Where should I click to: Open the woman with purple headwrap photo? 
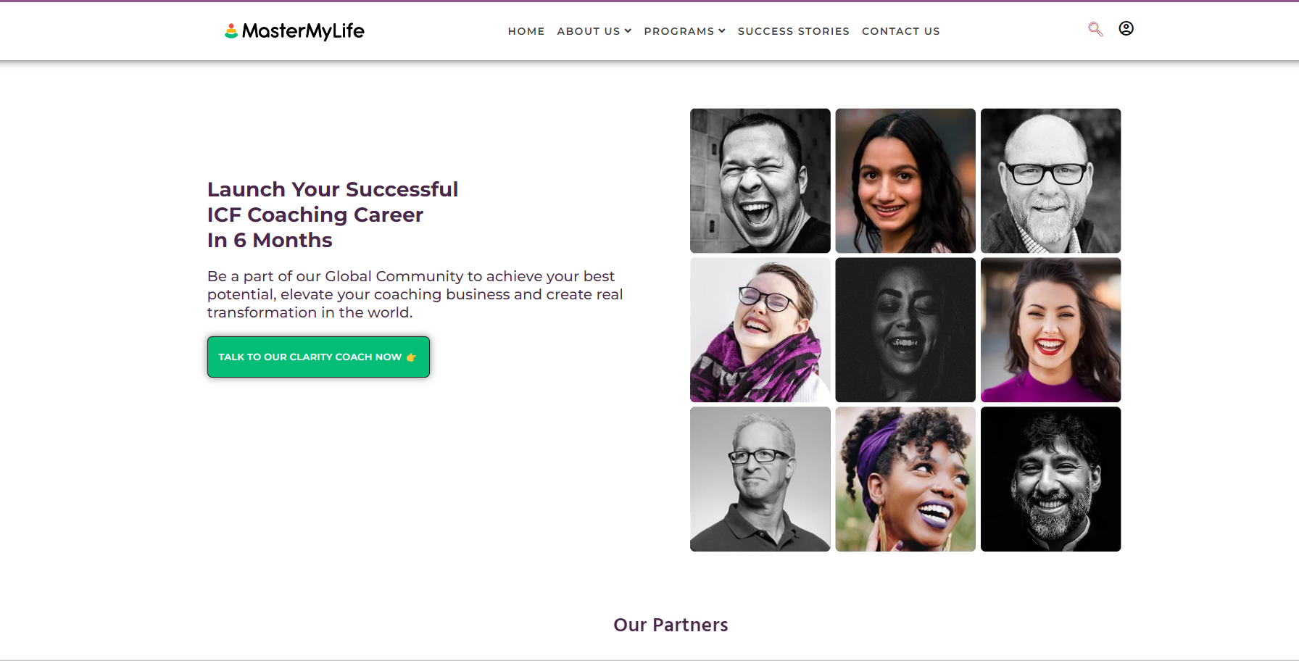(x=905, y=479)
